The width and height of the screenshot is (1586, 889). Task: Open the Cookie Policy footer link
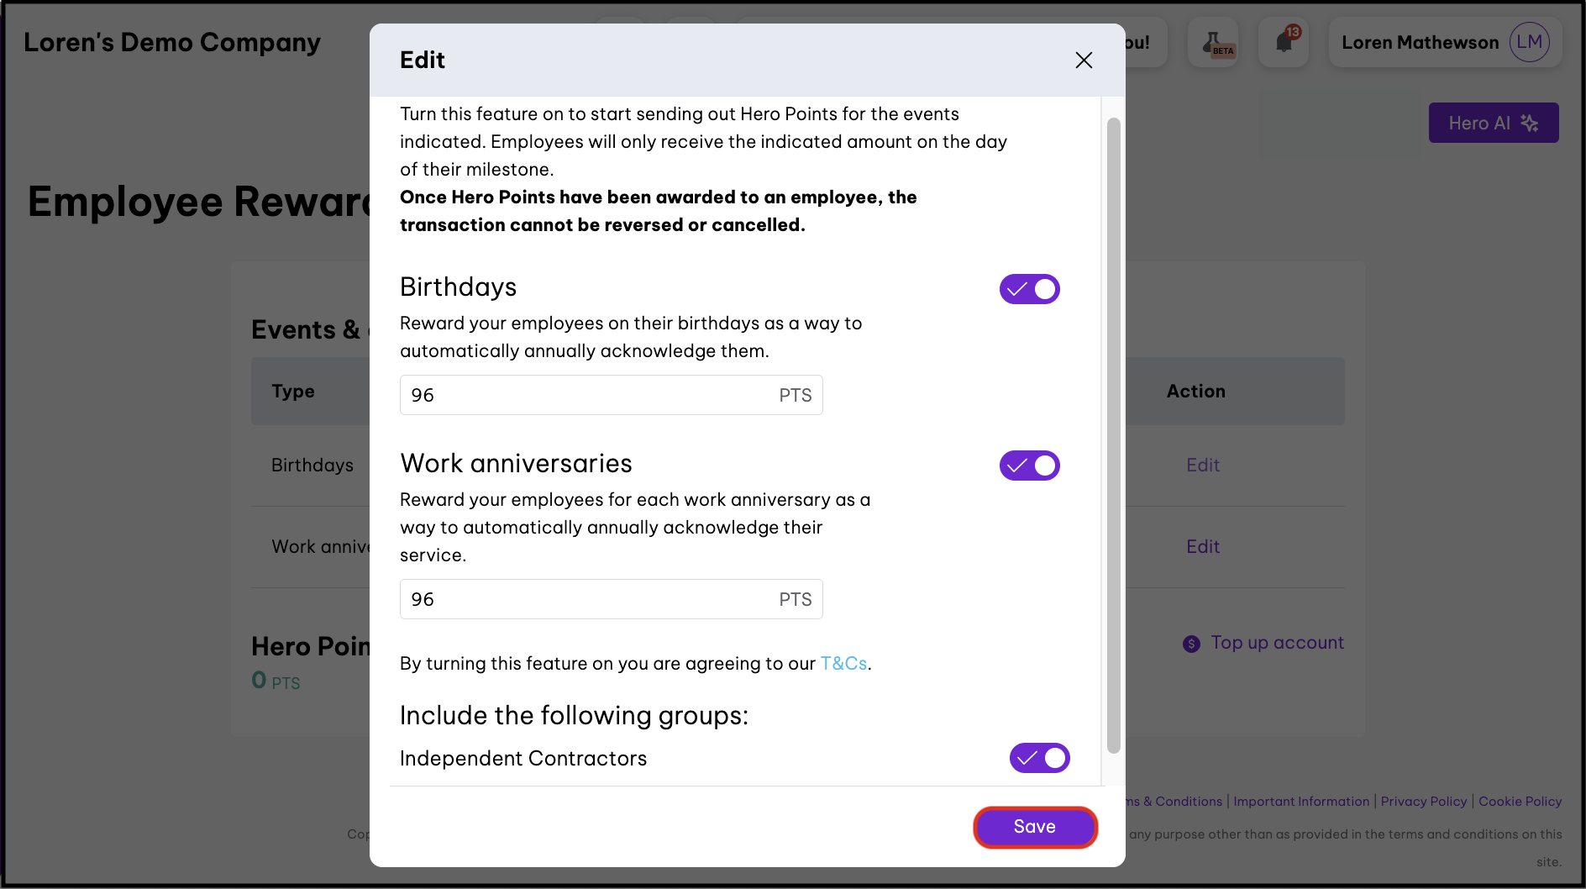click(1520, 802)
